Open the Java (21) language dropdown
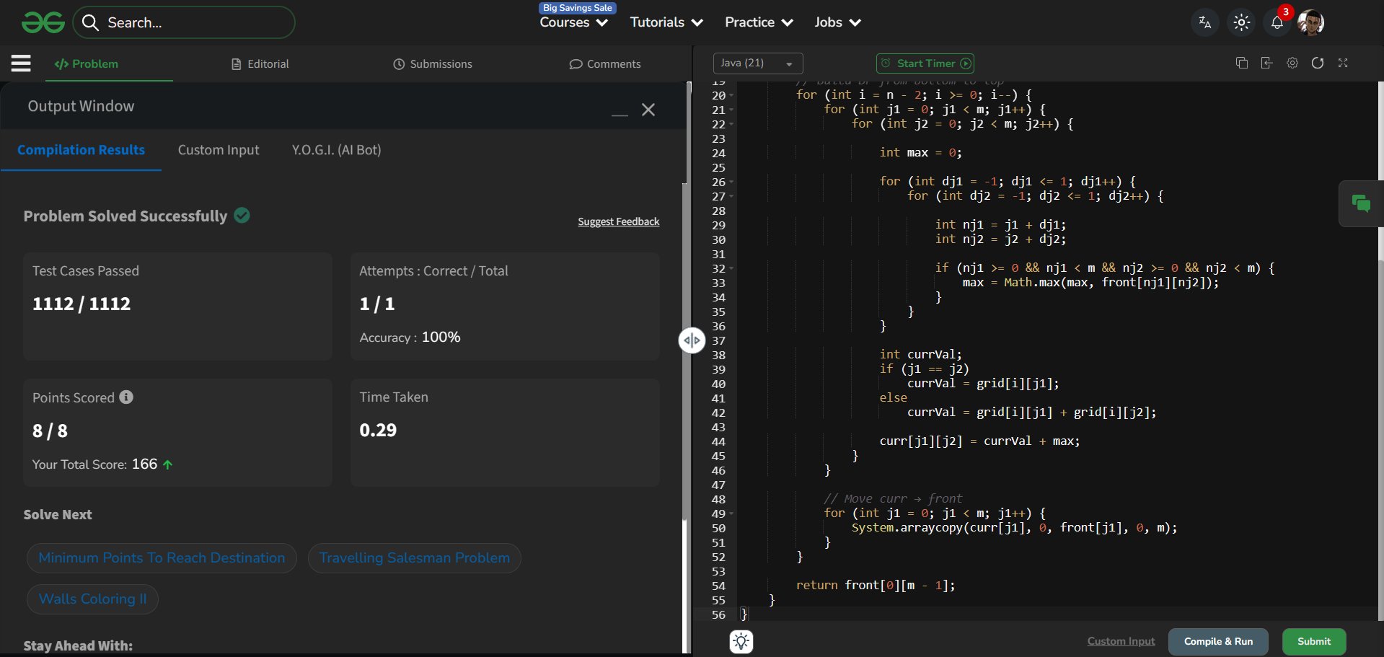Image resolution: width=1384 pixels, height=657 pixels. click(757, 63)
